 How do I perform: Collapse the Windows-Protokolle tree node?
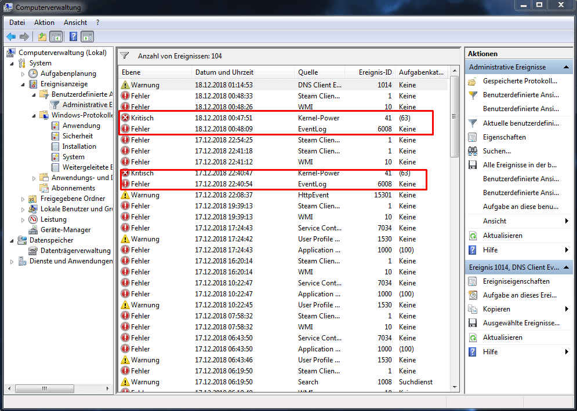34,116
